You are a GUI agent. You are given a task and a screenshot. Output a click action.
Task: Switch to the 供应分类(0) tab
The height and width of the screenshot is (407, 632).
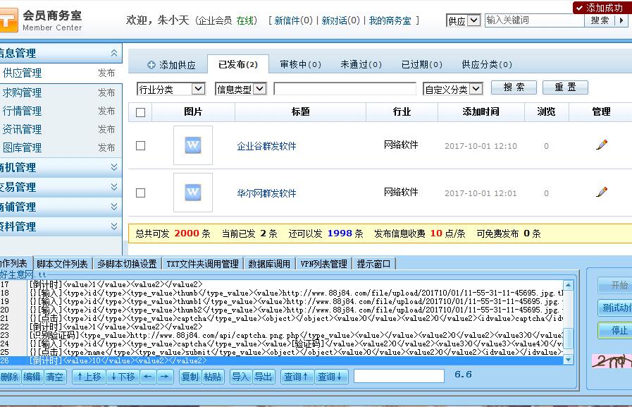(486, 64)
